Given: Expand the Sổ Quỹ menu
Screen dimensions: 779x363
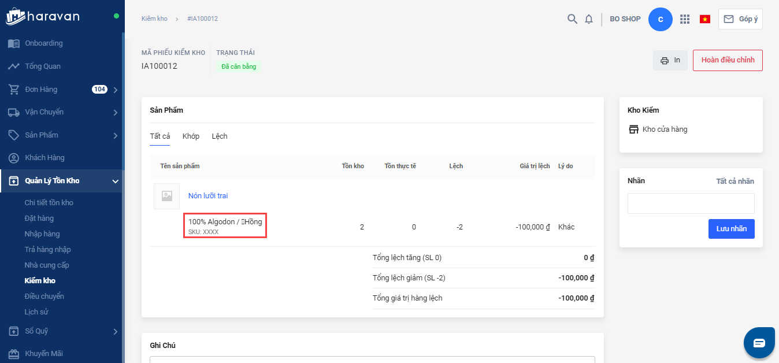Looking at the screenshot, I should pos(115,331).
